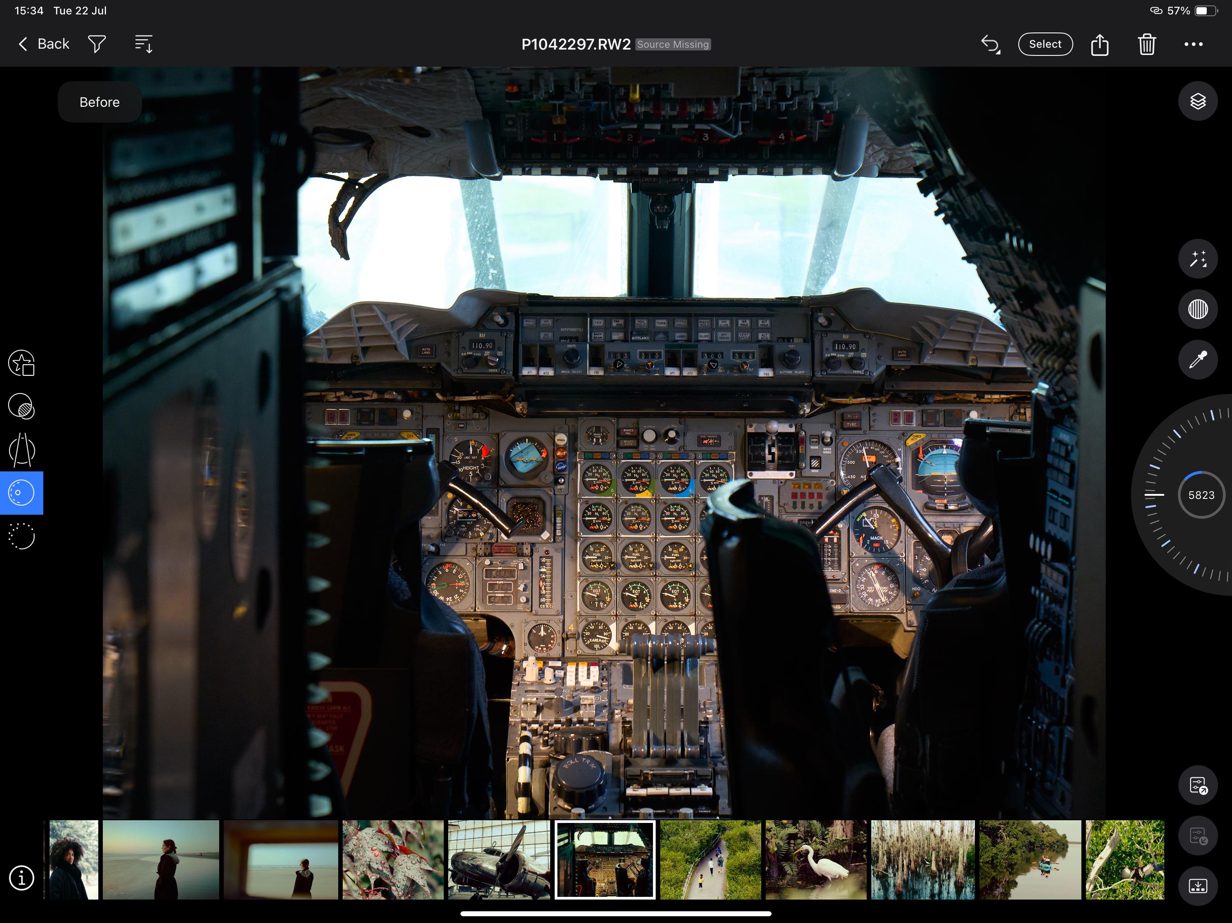
Task: Go back using the Back button
Action: 43,44
